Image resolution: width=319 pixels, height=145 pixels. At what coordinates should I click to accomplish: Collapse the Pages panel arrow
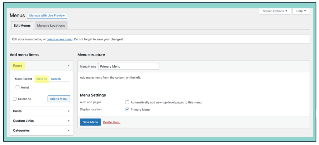69,66
